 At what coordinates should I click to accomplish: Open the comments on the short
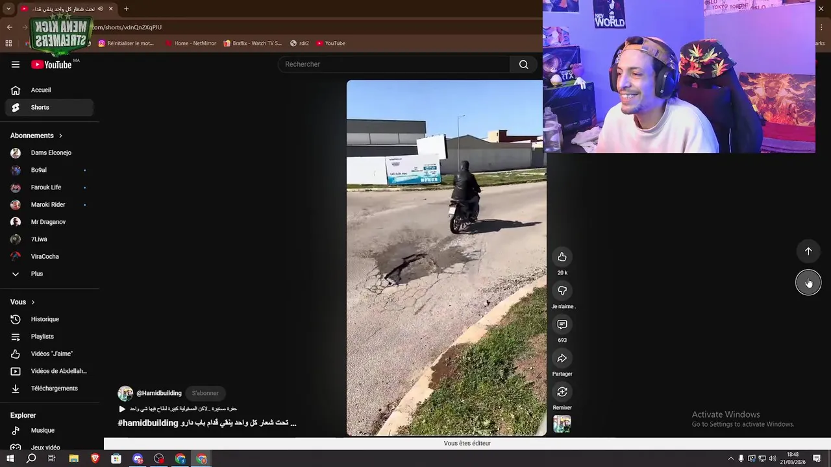[562, 324]
